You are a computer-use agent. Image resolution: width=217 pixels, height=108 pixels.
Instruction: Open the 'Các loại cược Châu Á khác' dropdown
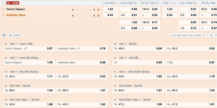[189, 35]
